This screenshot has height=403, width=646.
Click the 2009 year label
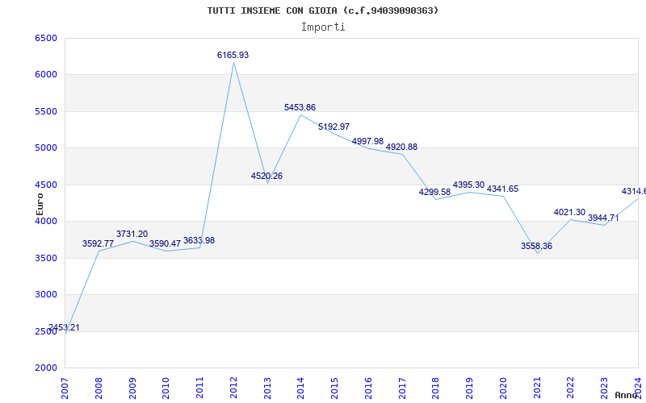coord(132,388)
